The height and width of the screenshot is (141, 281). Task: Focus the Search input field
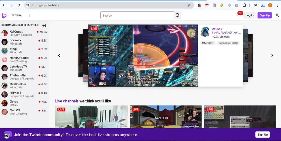click(x=137, y=15)
